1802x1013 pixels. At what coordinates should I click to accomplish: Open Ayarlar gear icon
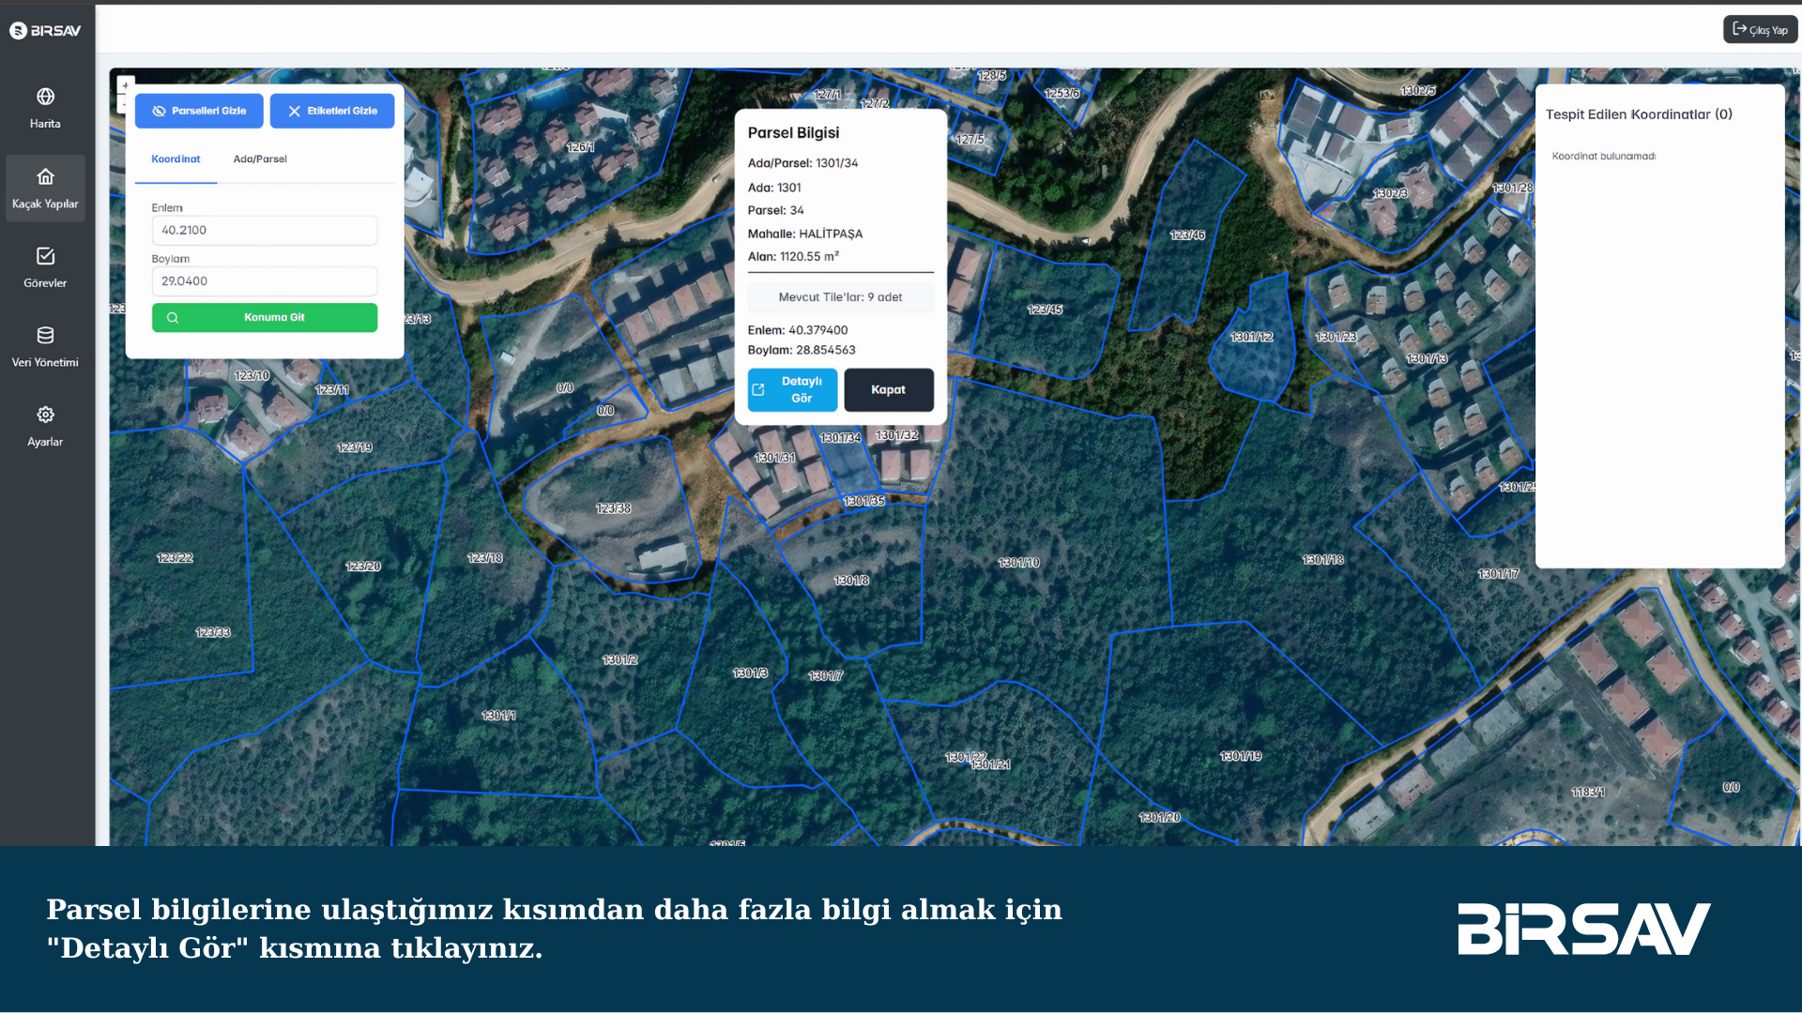(45, 415)
